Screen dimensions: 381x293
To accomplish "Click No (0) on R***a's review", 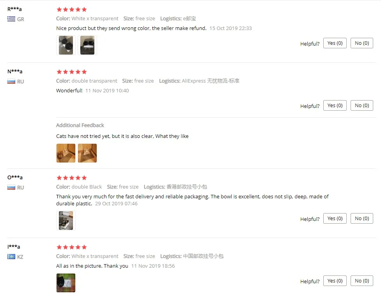I will (x=362, y=43).
